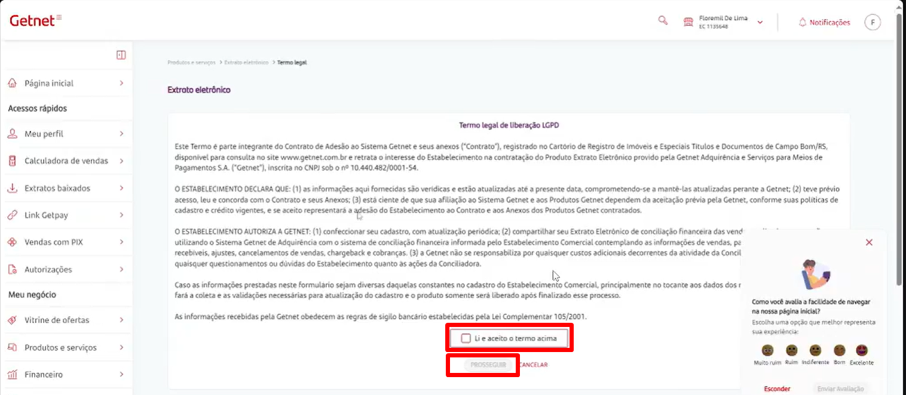Rate experience as Ruim
Viewport: 906px width, 395px height.
pyautogui.click(x=792, y=350)
